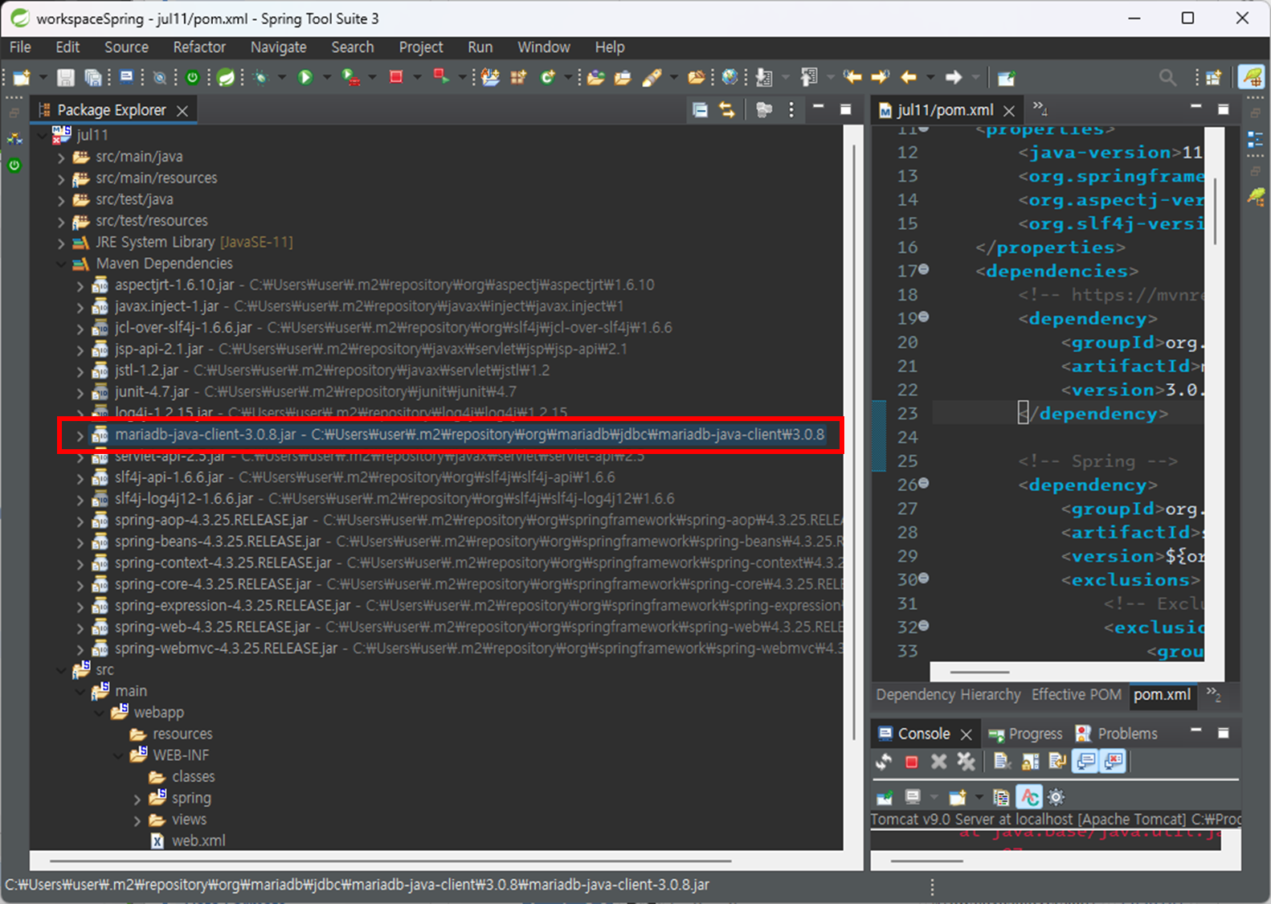Expand the src/main/java folder
The height and width of the screenshot is (904, 1271).
[61, 157]
